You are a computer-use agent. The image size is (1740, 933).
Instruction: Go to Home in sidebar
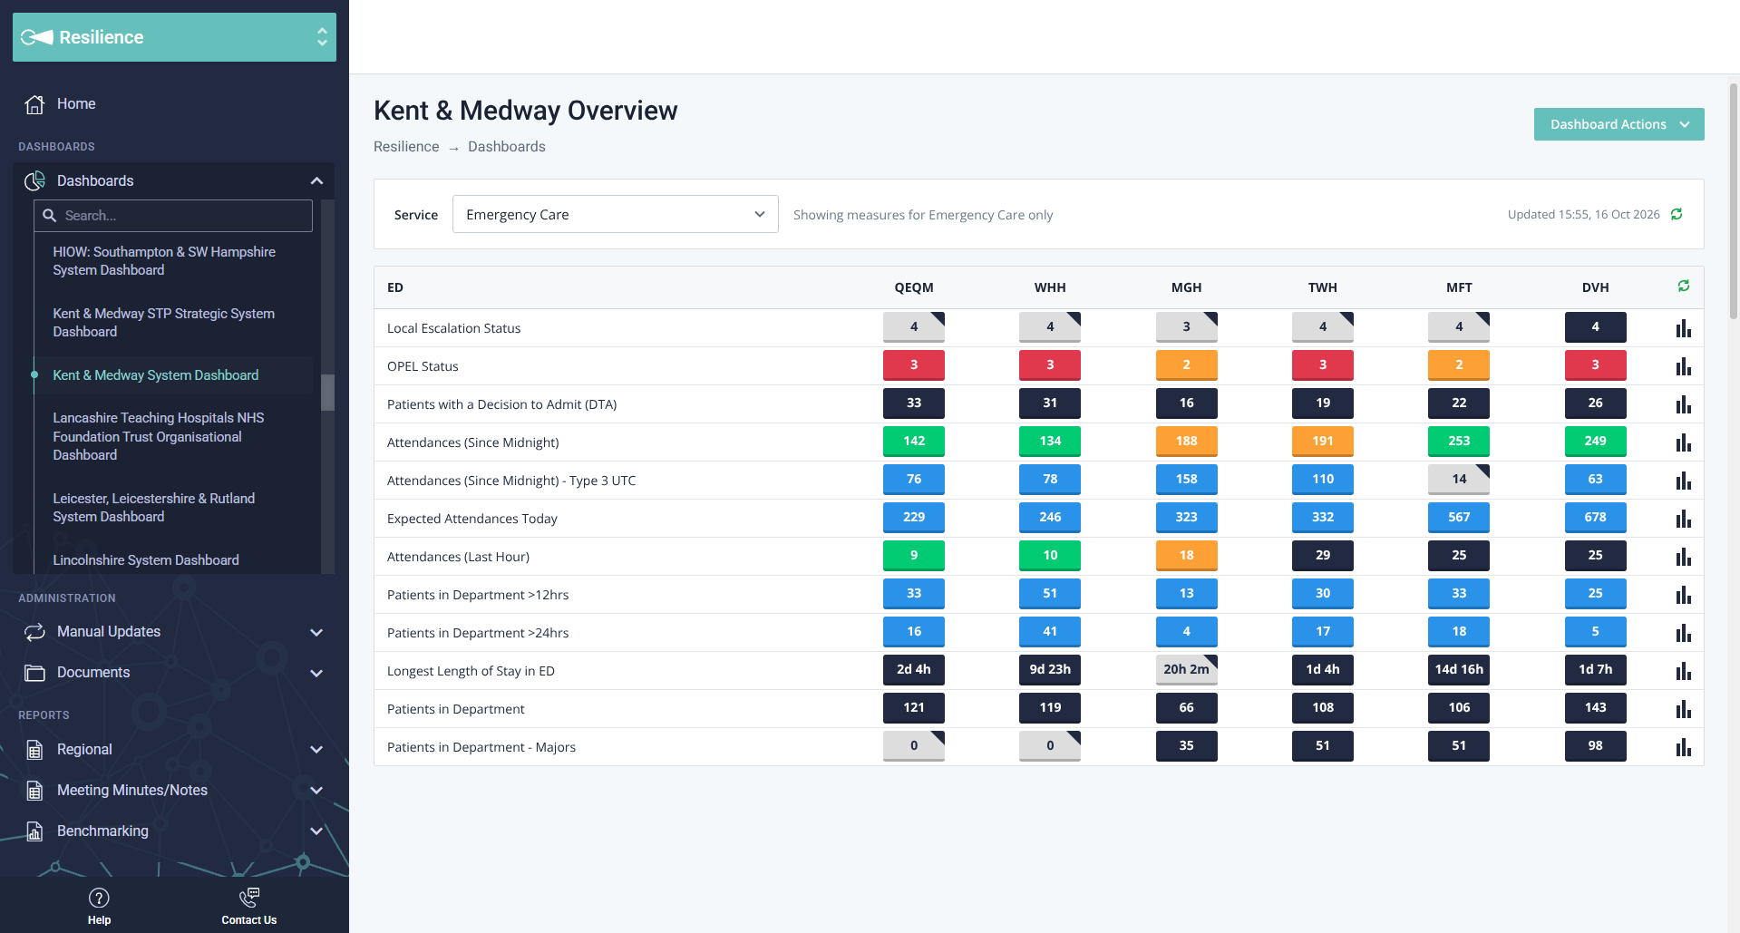(x=76, y=104)
